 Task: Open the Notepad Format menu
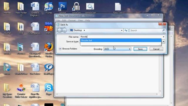pos(72,20)
